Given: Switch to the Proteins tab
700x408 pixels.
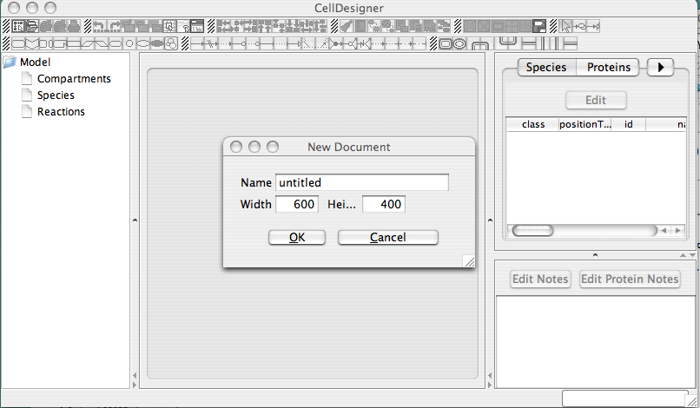Looking at the screenshot, I should tap(608, 68).
